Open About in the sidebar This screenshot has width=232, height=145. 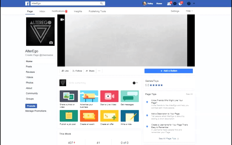point(29,88)
